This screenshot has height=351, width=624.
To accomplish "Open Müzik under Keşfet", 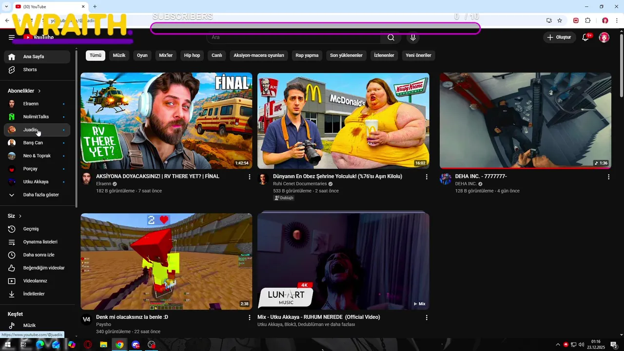I will [37, 326].
